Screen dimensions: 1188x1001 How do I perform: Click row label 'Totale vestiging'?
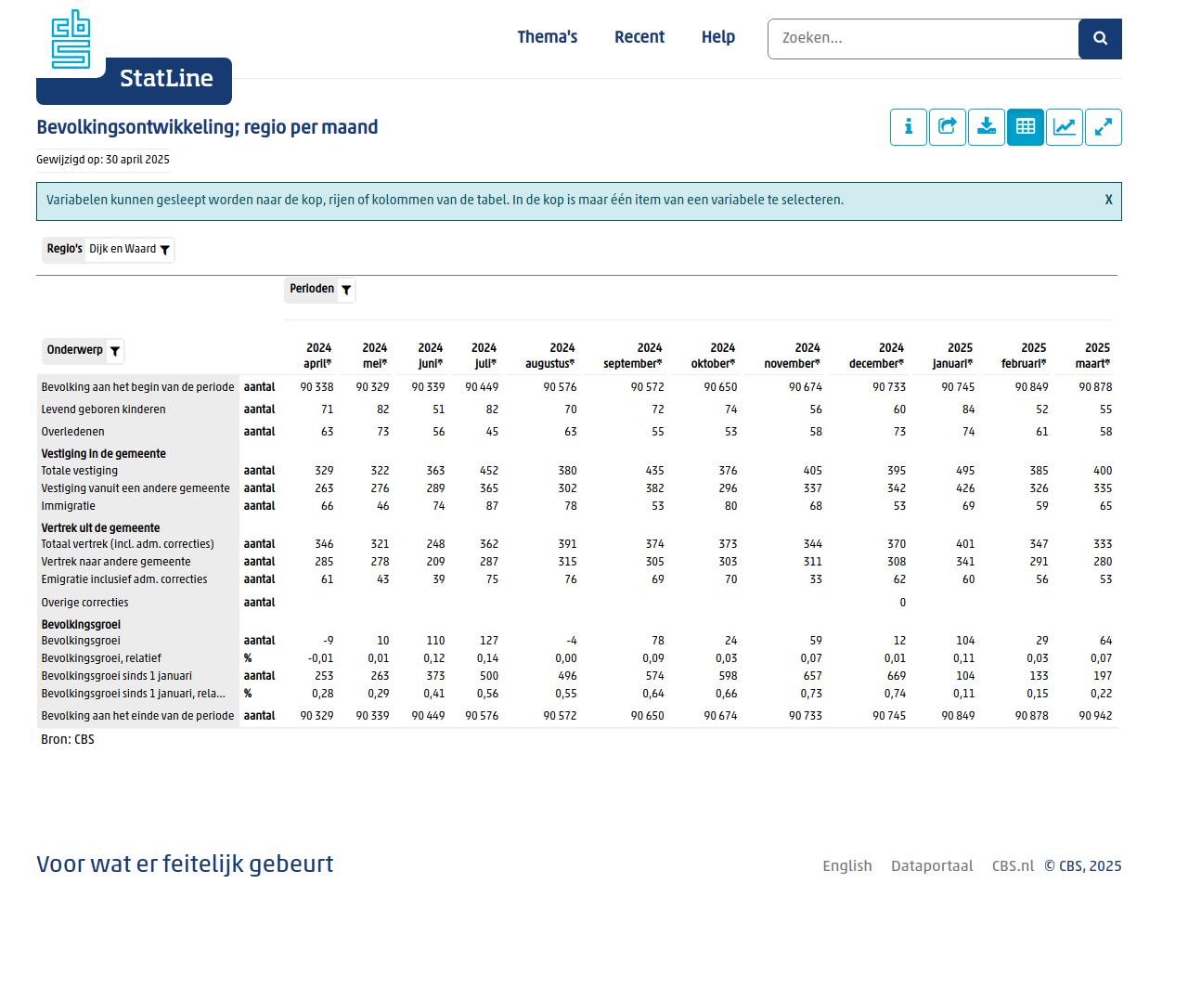click(x=79, y=471)
